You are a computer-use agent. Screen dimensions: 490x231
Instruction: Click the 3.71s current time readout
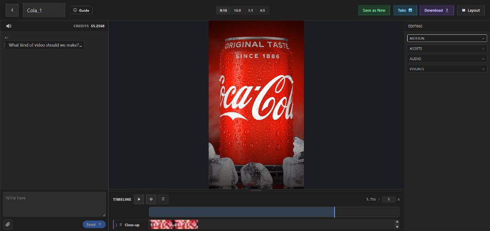[371, 199]
